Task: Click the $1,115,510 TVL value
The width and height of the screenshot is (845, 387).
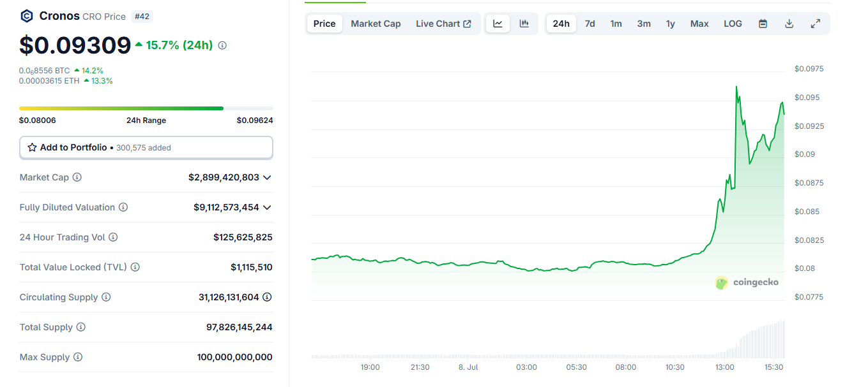Action: (252, 267)
